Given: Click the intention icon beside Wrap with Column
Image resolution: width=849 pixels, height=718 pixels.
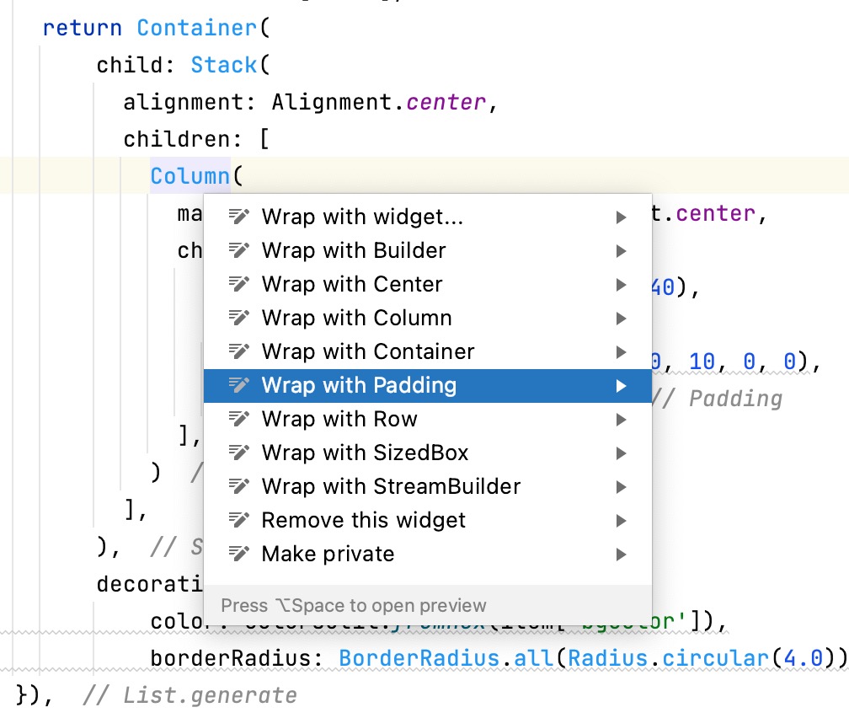Looking at the screenshot, I should click(239, 318).
